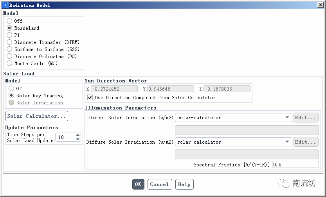
Task: Choose Discrete Transfer (DTRM) model
Action: 10,42
